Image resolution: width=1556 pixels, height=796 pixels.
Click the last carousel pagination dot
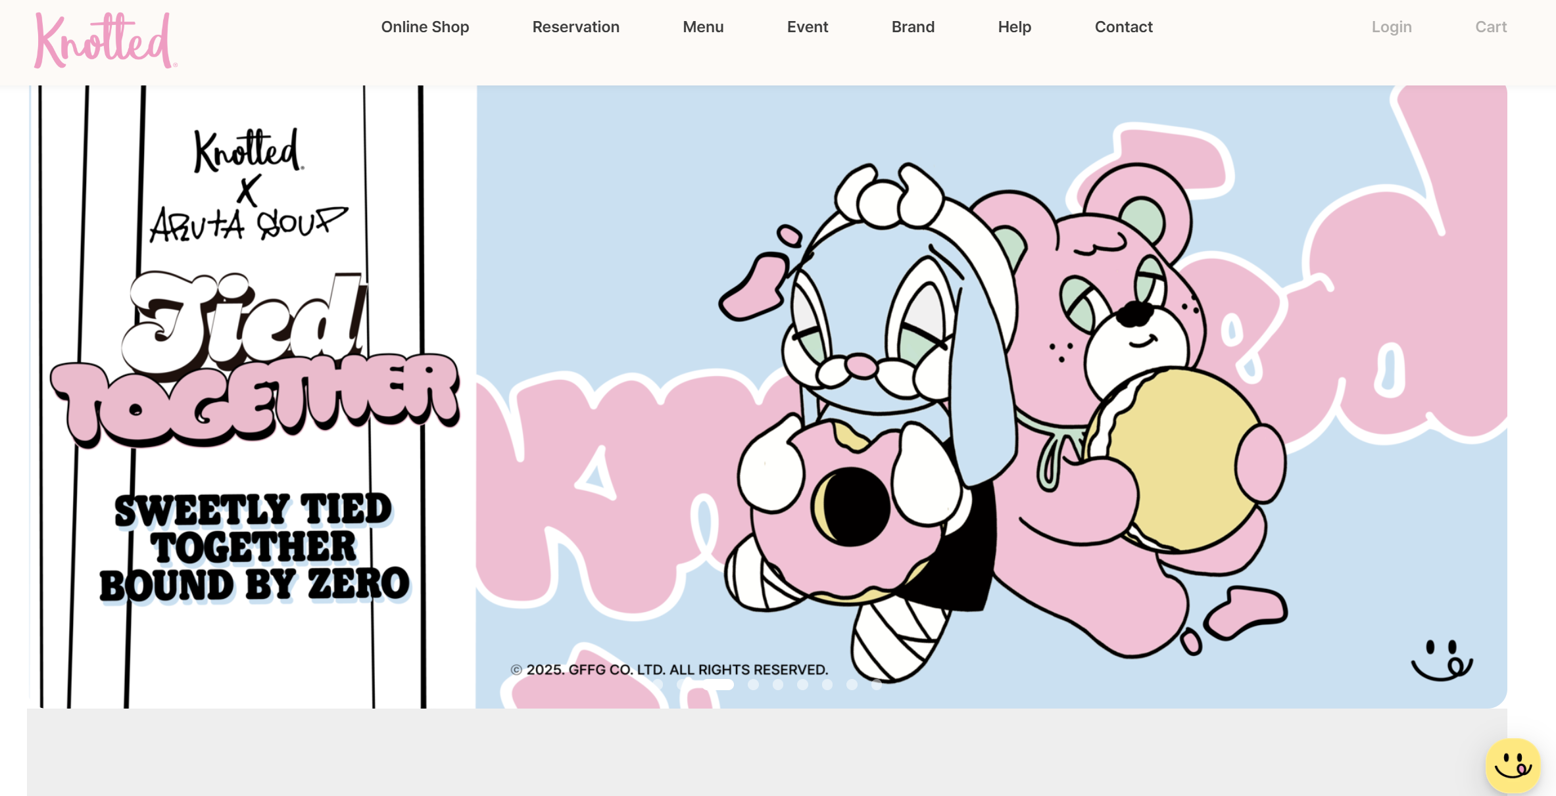tap(877, 684)
